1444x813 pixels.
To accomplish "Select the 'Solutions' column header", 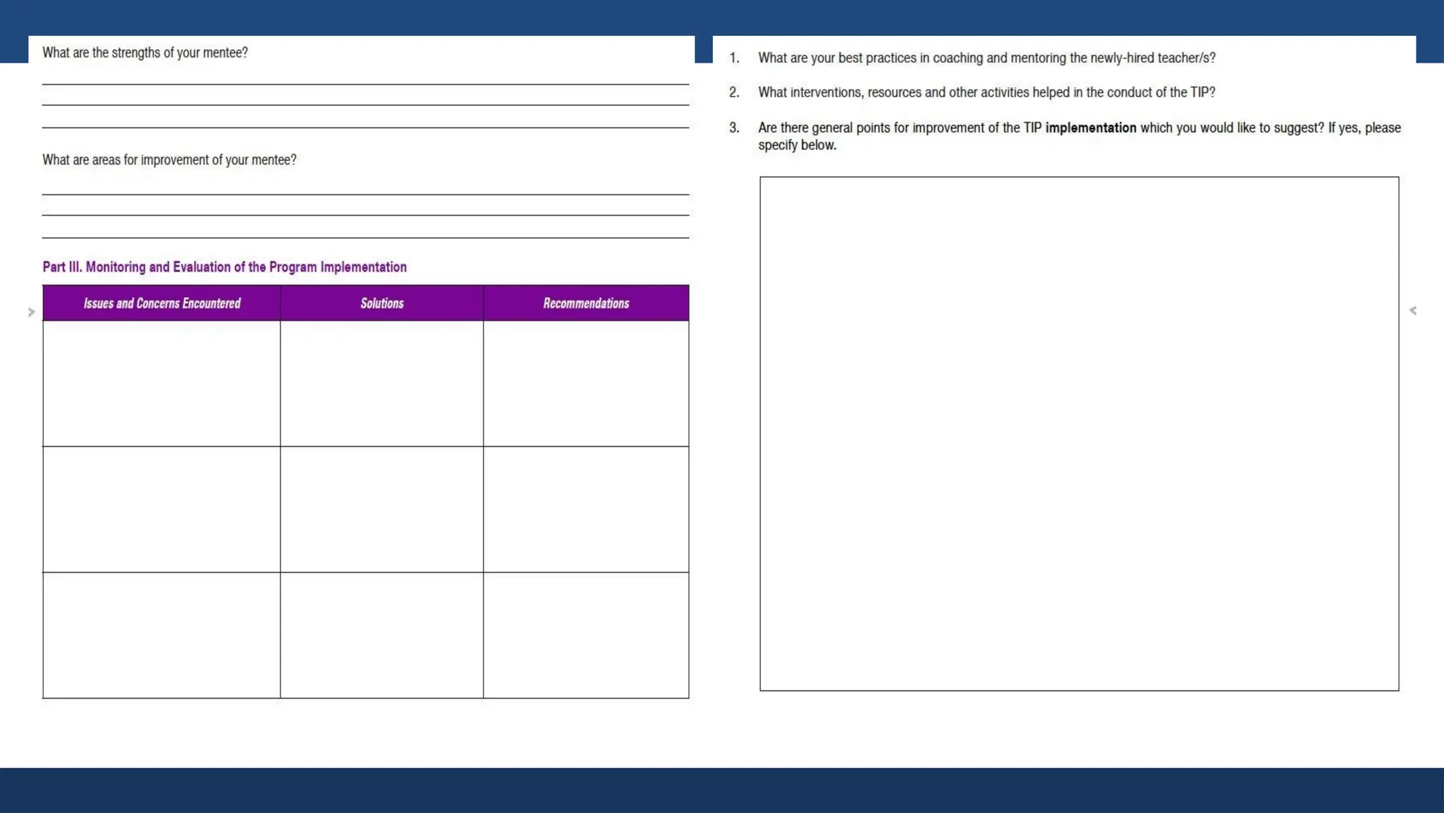I will pos(381,303).
